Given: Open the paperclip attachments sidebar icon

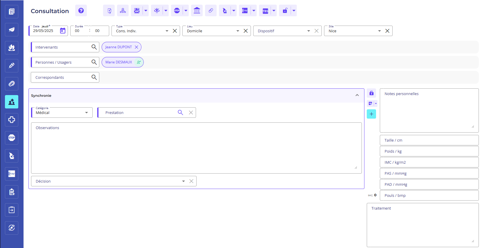Looking at the screenshot, I should point(12,84).
